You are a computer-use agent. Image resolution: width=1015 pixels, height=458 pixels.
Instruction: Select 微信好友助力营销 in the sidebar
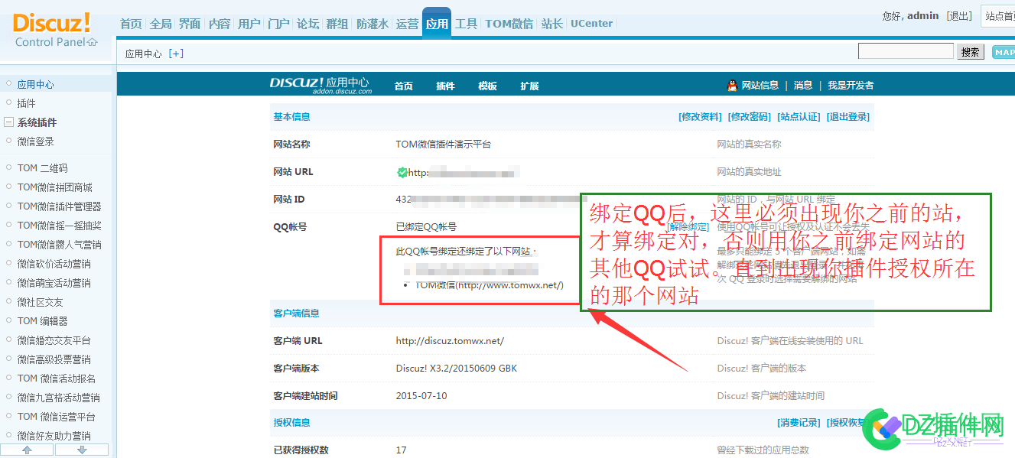tap(54, 436)
